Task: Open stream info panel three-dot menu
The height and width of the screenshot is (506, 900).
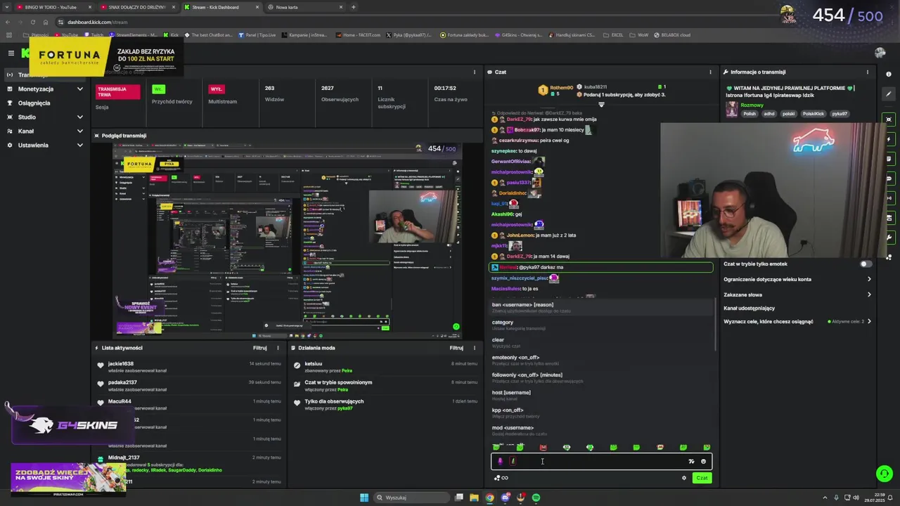Action: (867, 72)
